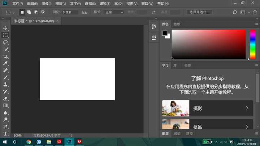Open the Windows Start menu
Image resolution: width=260 pixels, height=146 pixels.
(5, 142)
